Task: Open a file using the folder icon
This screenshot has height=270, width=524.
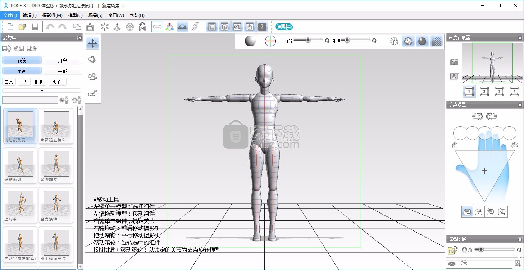Action: click(x=23, y=27)
